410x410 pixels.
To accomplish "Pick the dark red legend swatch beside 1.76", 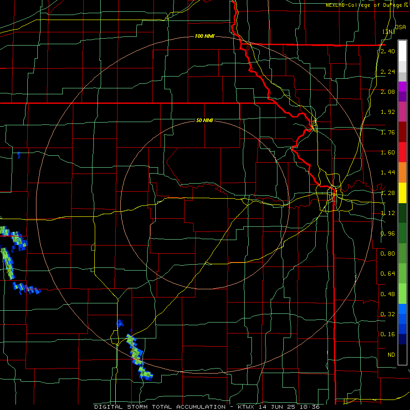I will click(x=402, y=132).
